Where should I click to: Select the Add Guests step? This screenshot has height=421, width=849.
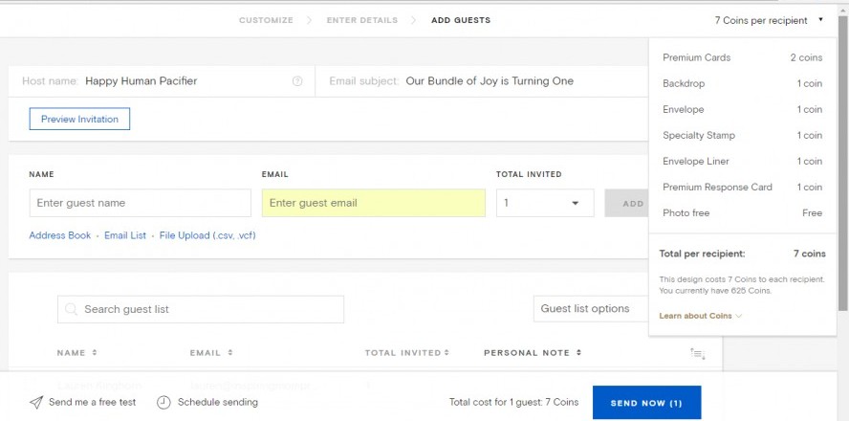coord(461,20)
